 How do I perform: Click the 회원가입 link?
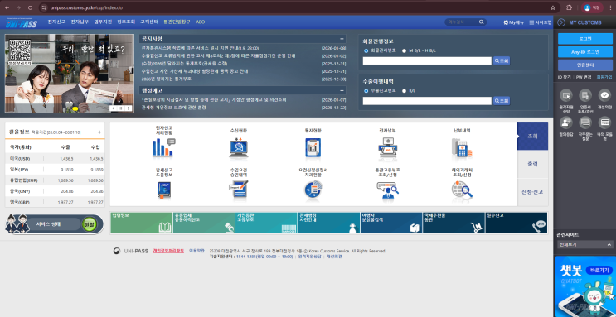(604, 77)
